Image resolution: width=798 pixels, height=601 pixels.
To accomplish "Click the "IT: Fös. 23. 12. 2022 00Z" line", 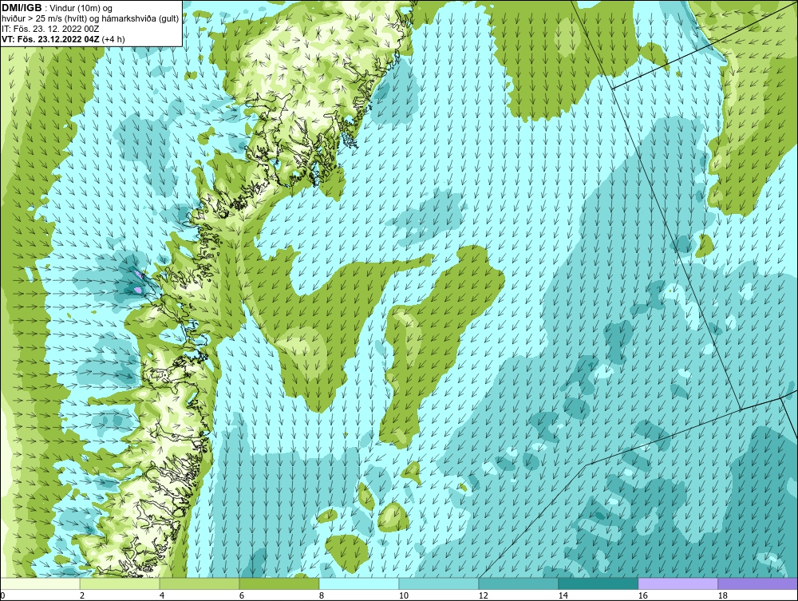I will (50, 29).
